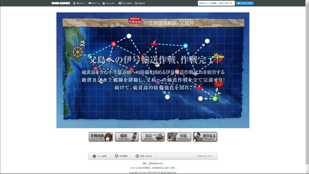Viewport: 309px width, 174px height.
Task: Open the お知らせ notifications item
Action: pos(140,3)
